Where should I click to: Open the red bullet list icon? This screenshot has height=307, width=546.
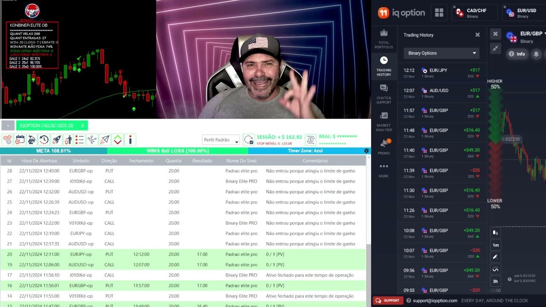[x=80, y=139]
